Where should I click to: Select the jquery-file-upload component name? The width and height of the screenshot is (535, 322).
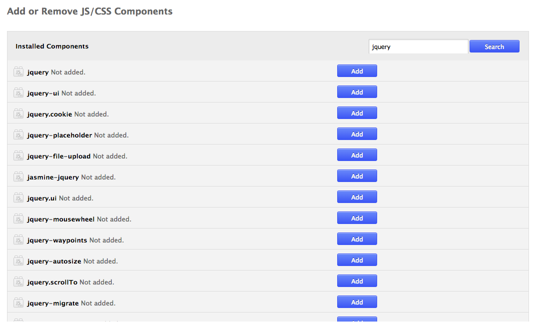point(59,156)
